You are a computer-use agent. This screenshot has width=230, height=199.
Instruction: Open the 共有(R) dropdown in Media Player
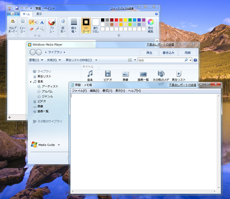point(54,60)
